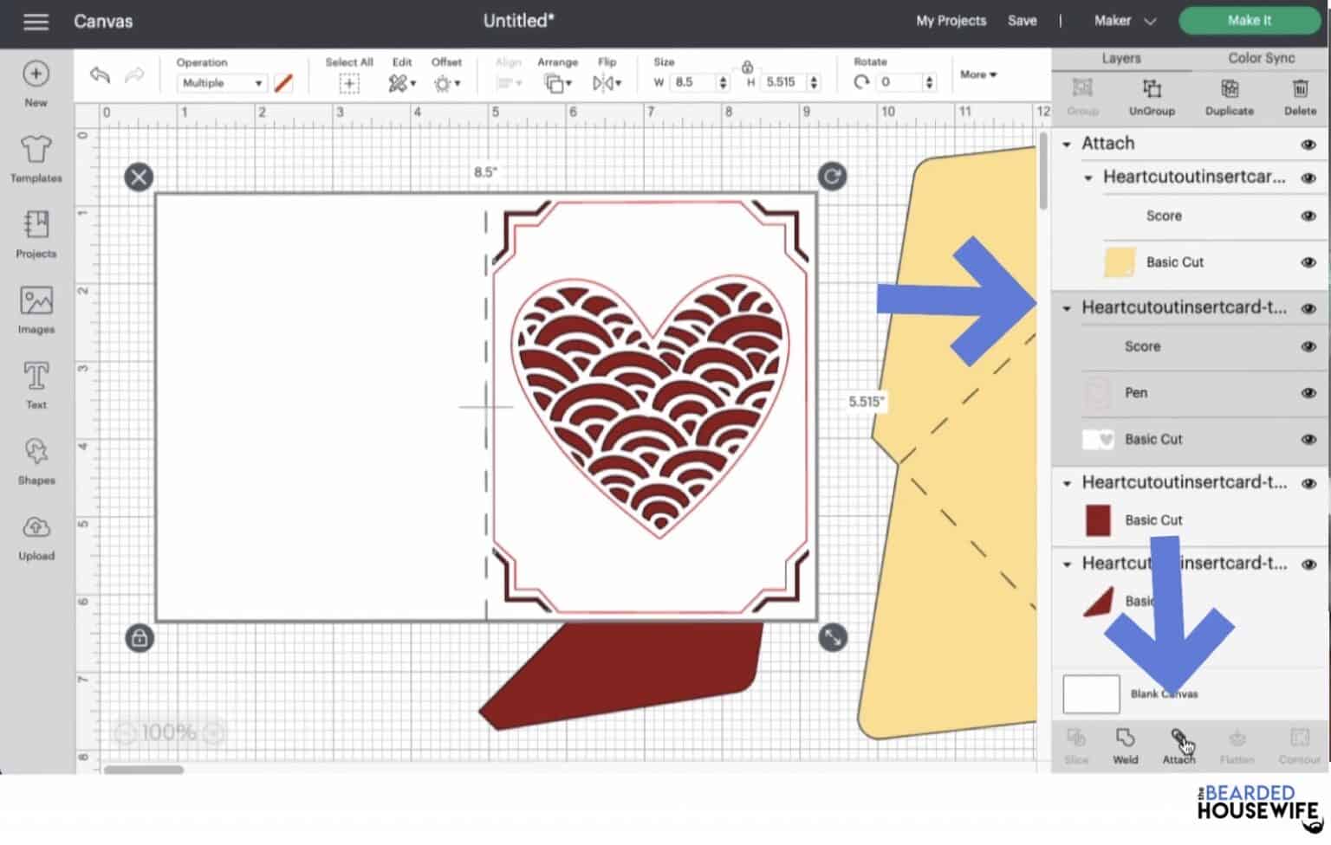
Task: Collapse the Heartcutoutinsertcard group
Action: pyautogui.click(x=1088, y=178)
